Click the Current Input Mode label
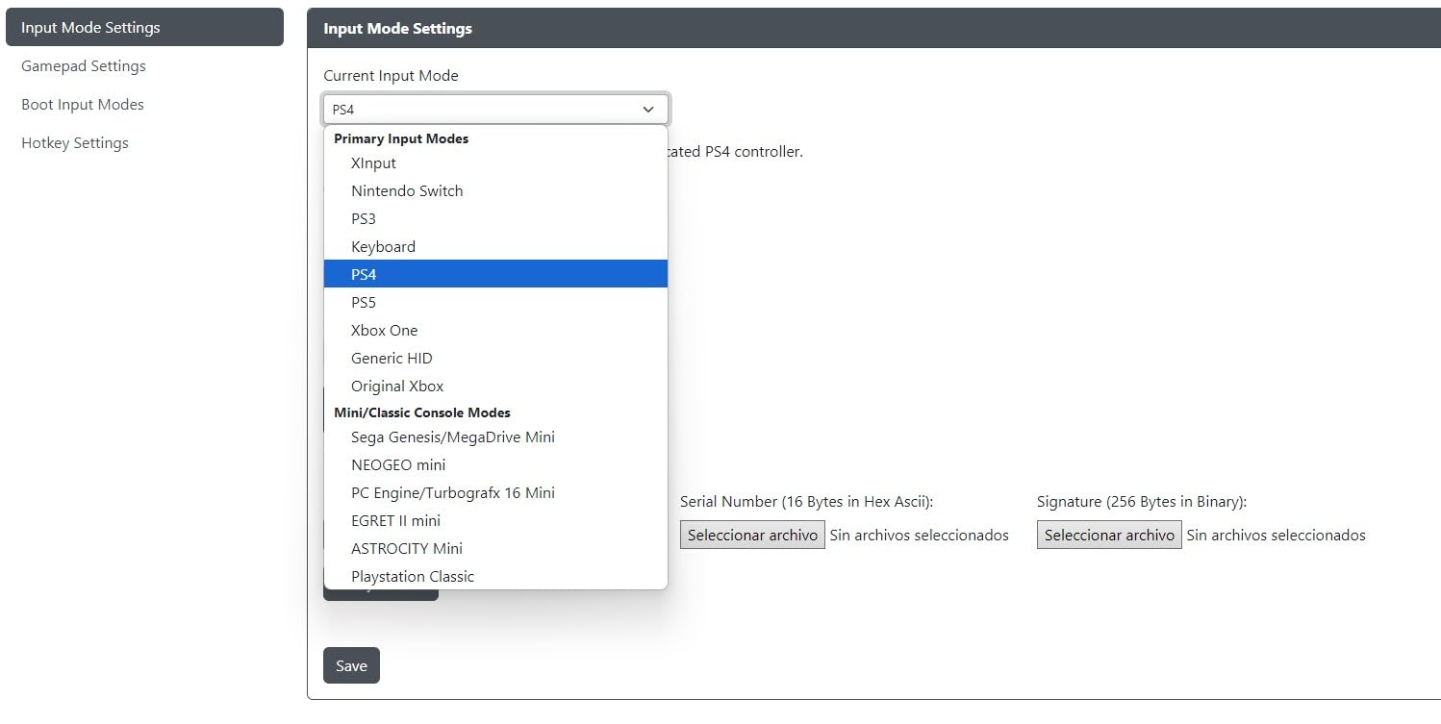The width and height of the screenshot is (1441, 724). (391, 76)
